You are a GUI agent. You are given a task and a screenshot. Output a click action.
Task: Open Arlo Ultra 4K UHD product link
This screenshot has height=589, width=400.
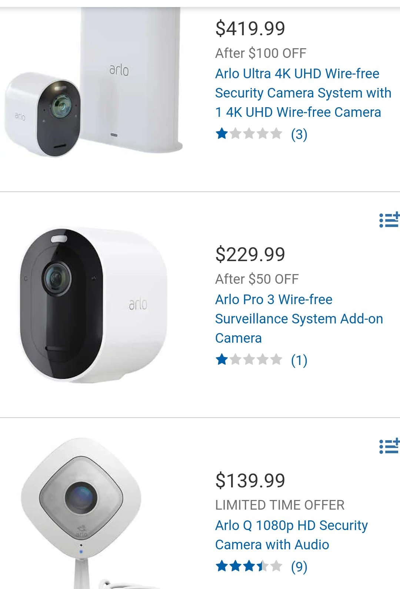coord(303,93)
